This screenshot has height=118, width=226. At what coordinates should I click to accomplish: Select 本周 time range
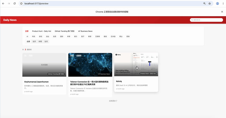[40, 41]
